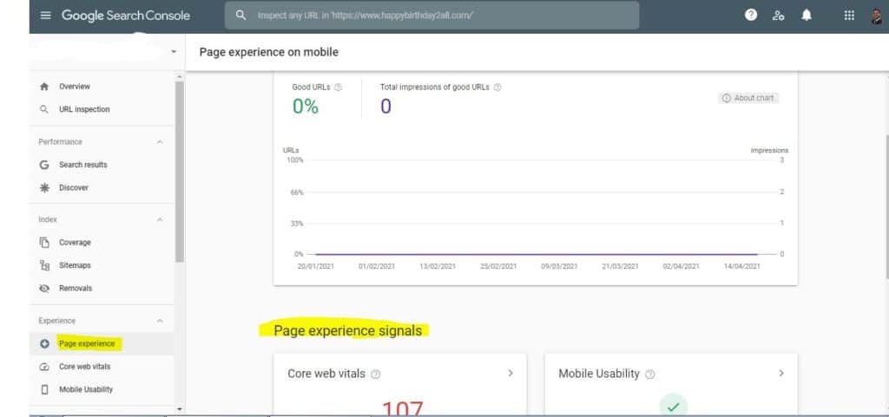
Task: Open the Core web vitals card chevron
Action: (x=510, y=374)
